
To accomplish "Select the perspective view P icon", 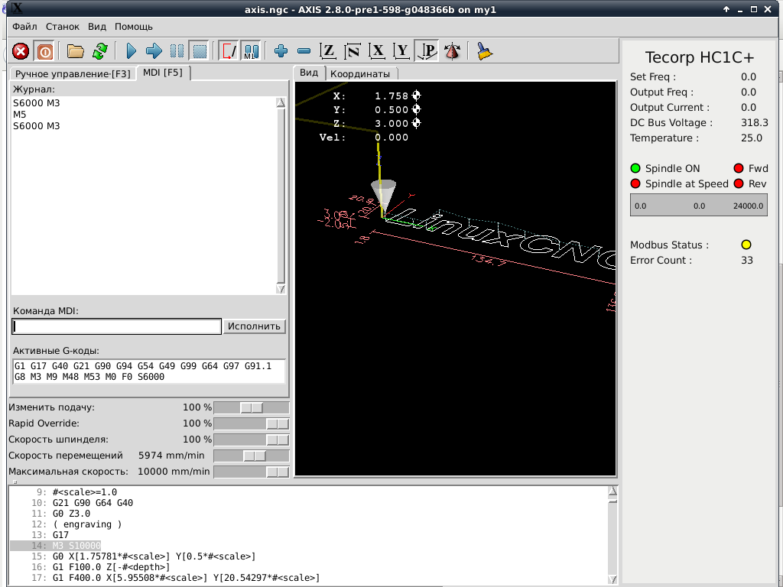I will 427,51.
